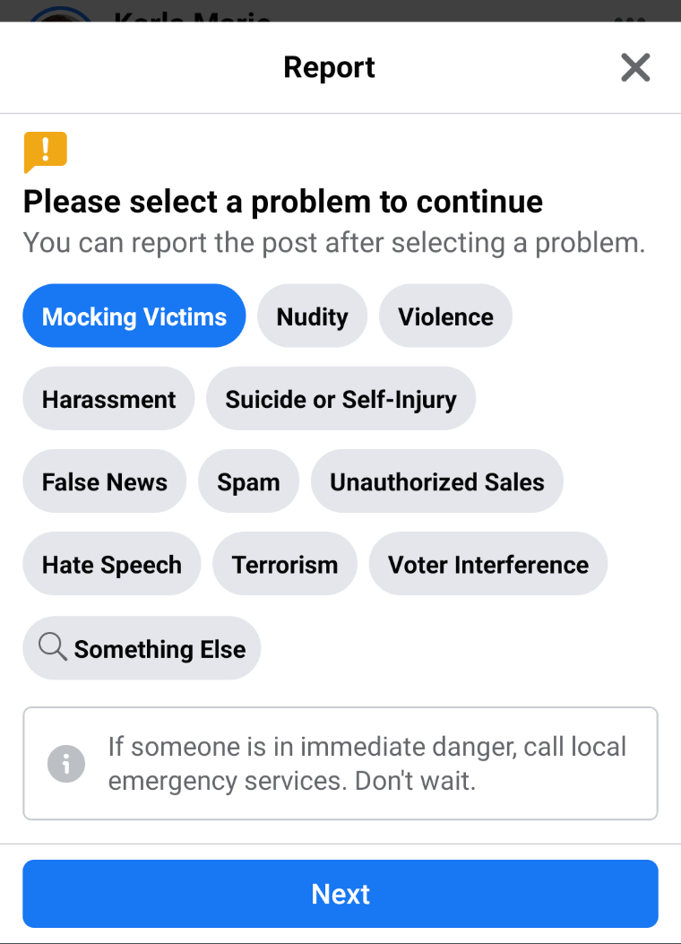Select Terrorism as the problem
Screen dimensions: 681x944
285,564
